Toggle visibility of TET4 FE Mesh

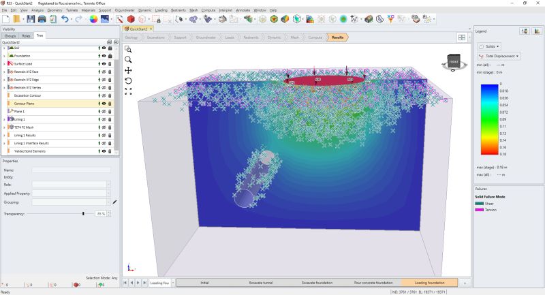coord(104,127)
